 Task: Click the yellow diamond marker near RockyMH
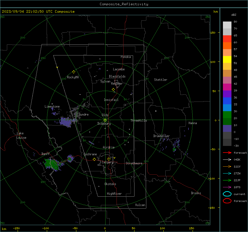point(74,72)
